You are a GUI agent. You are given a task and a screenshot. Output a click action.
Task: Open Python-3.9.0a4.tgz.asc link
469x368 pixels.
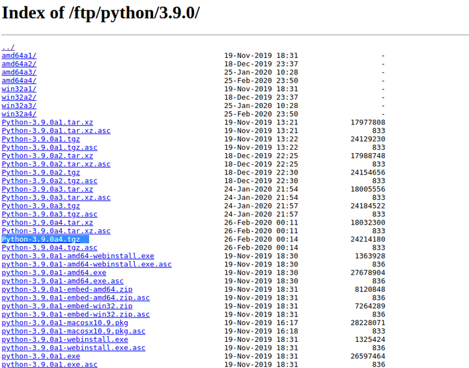pos(50,248)
